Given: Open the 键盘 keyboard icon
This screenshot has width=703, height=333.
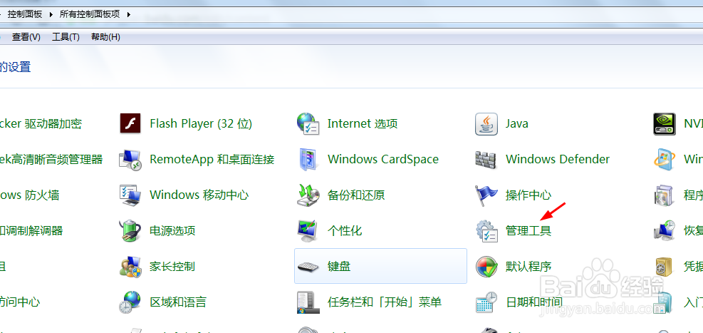Looking at the screenshot, I should coord(308,267).
